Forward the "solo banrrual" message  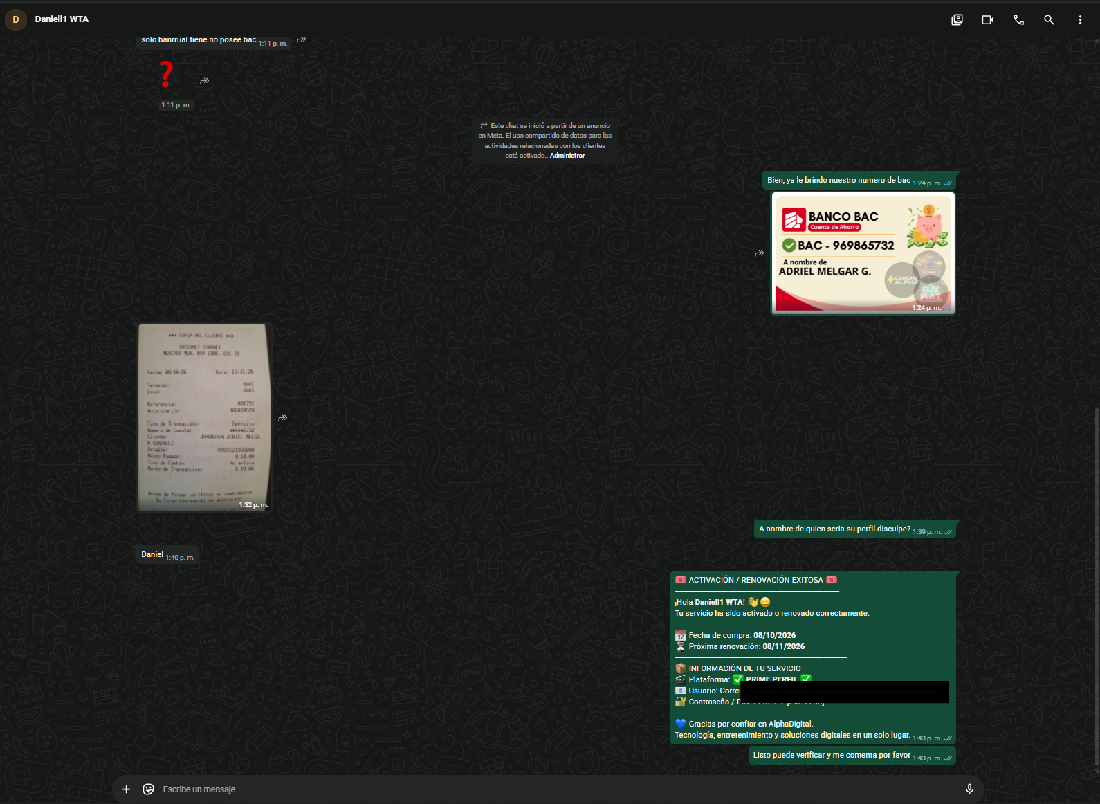(302, 40)
